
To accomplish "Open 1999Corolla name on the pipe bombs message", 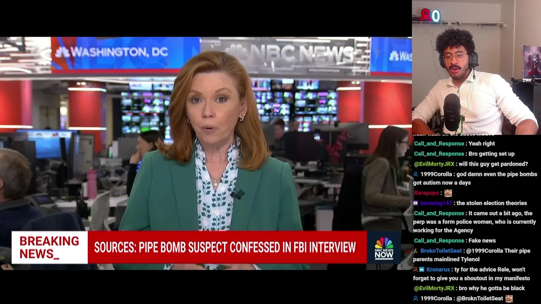I will (x=436, y=174).
